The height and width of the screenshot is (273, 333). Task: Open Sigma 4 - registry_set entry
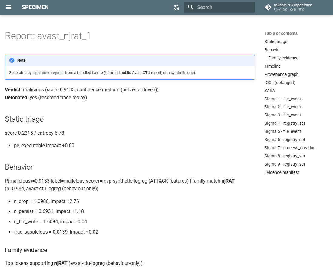click(x=285, y=123)
